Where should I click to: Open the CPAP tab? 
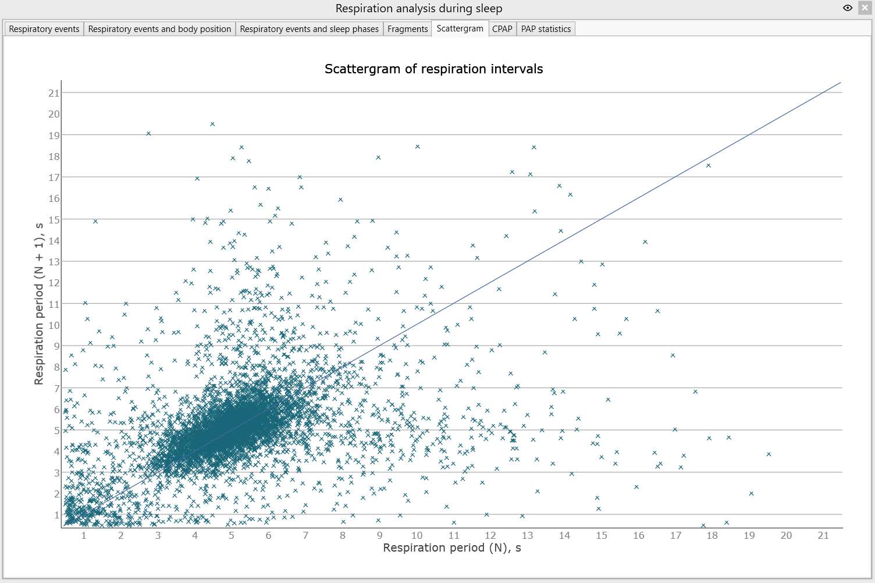coord(502,29)
